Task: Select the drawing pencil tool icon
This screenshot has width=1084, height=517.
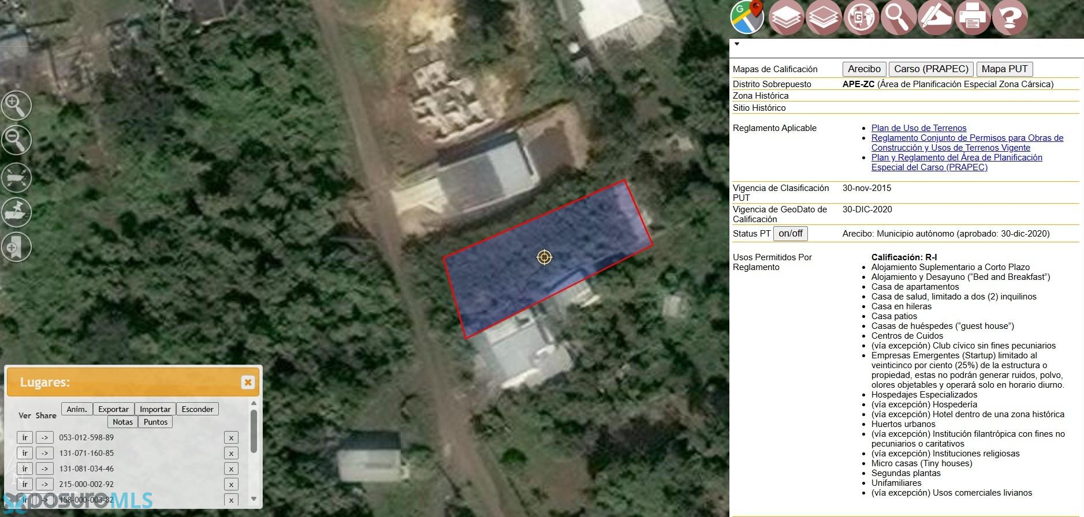Action: click(936, 18)
